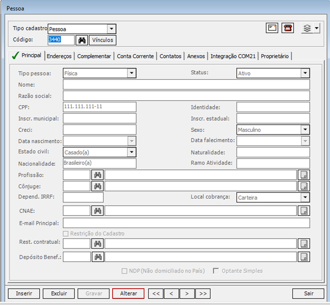Go to previous record with < button

pyautogui.click(x=171, y=294)
